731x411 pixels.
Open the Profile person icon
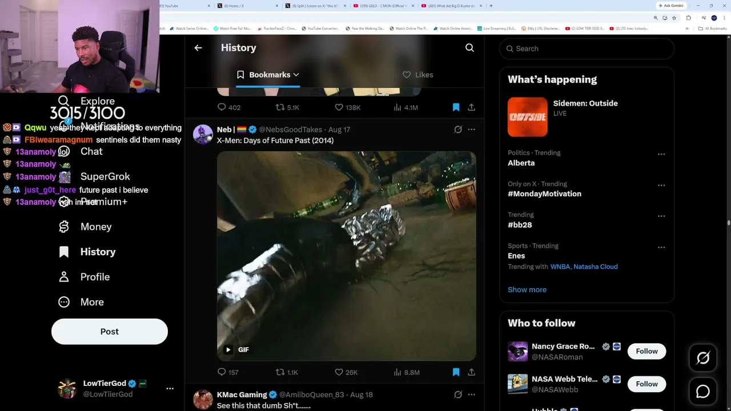(x=64, y=277)
